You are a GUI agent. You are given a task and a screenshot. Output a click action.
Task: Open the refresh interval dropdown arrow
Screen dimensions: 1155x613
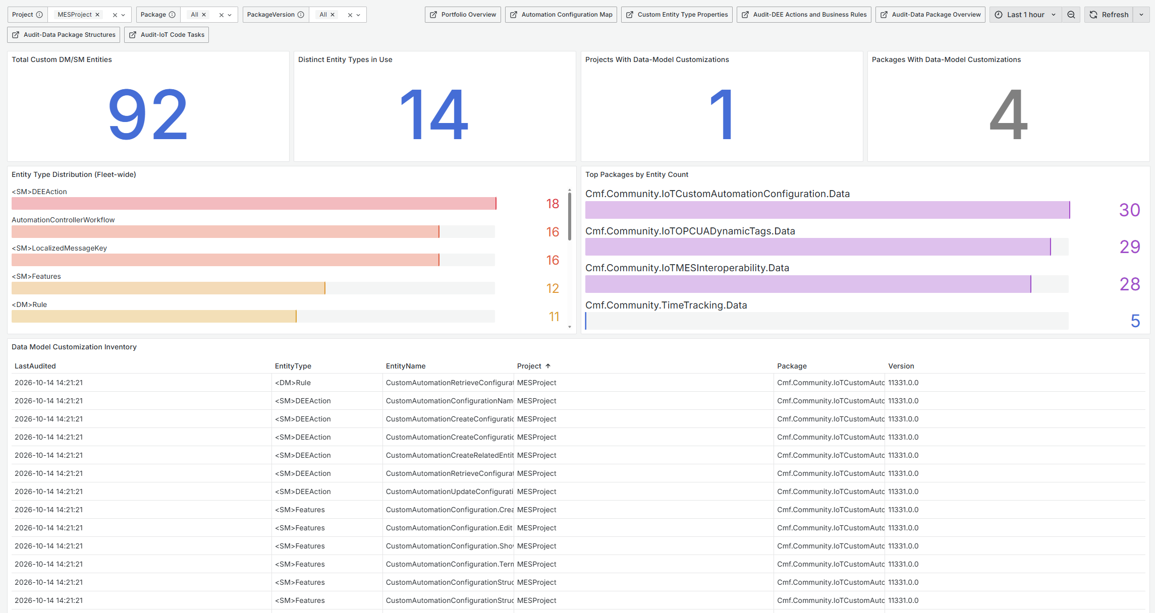coord(1141,15)
